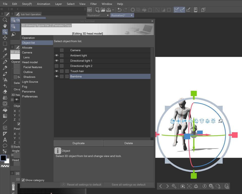Screen dimensions: 242x194
Task: Select the Gradient tool
Action: point(5,116)
